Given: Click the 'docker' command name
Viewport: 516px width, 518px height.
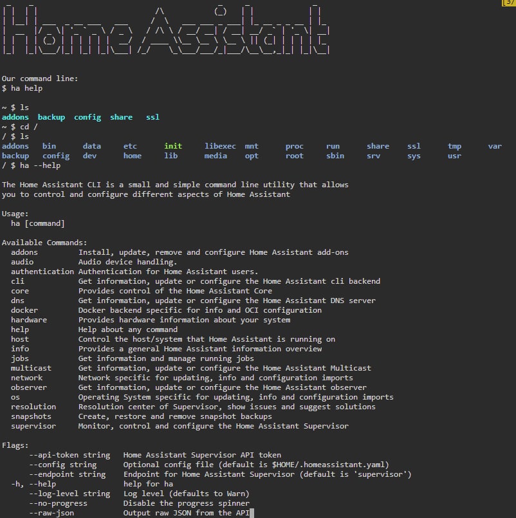Looking at the screenshot, I should (24, 310).
